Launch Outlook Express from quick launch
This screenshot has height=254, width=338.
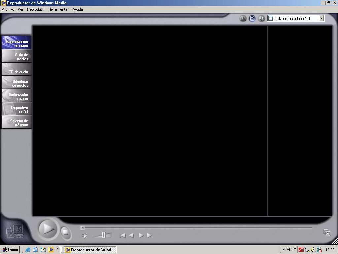click(x=36, y=250)
